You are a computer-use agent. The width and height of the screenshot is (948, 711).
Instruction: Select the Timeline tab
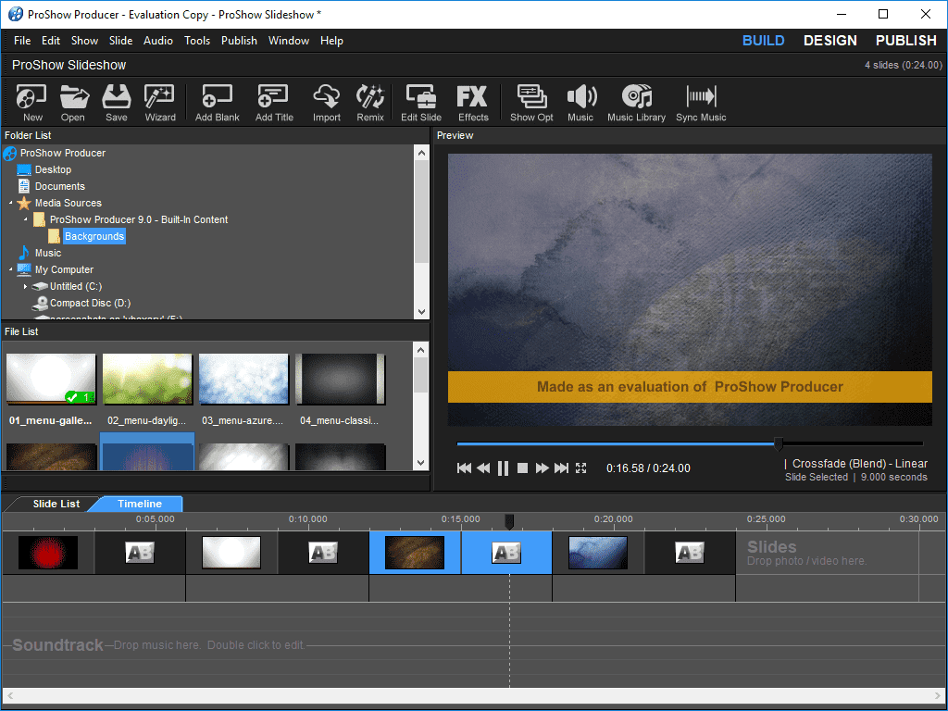tap(140, 504)
